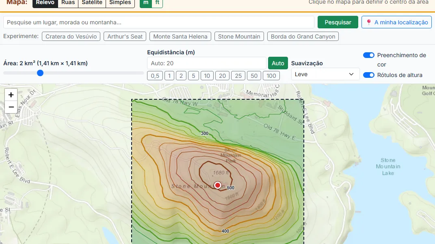Image resolution: width=435 pixels, height=244 pixels.
Task: Select the Relevo map tab
Action: point(45,3)
